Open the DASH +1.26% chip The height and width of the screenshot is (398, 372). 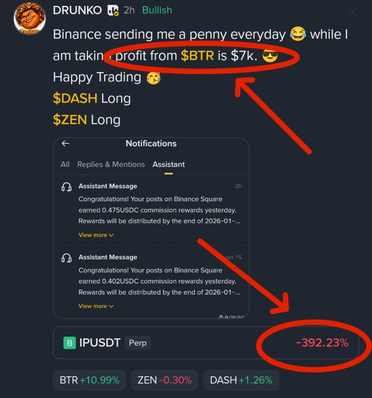[x=241, y=380]
